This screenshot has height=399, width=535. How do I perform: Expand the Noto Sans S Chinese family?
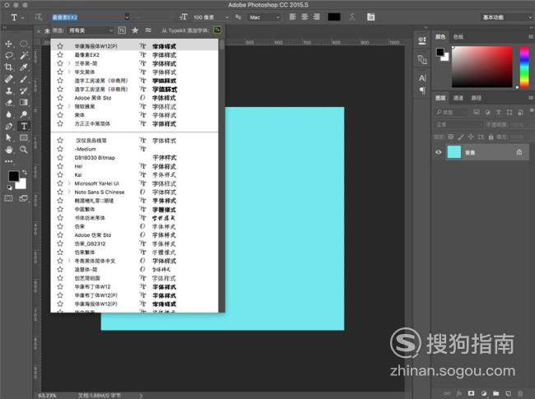click(x=69, y=192)
